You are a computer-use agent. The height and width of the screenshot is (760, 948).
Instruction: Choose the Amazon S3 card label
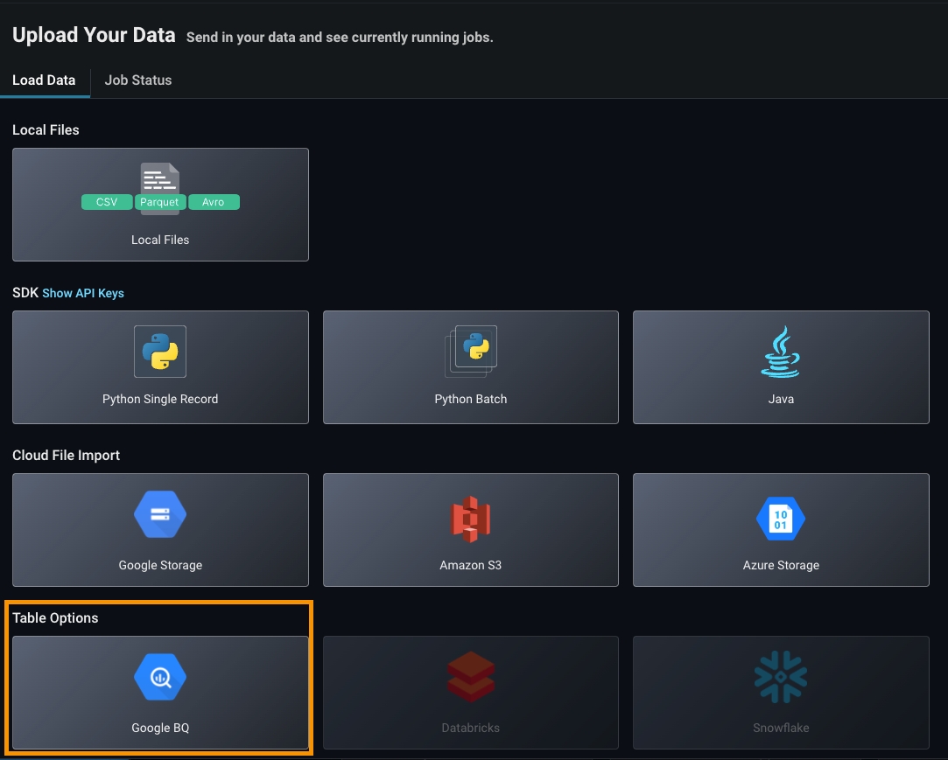coord(470,566)
